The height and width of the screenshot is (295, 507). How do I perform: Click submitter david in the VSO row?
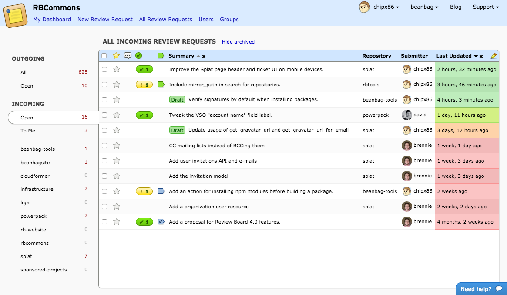click(420, 115)
